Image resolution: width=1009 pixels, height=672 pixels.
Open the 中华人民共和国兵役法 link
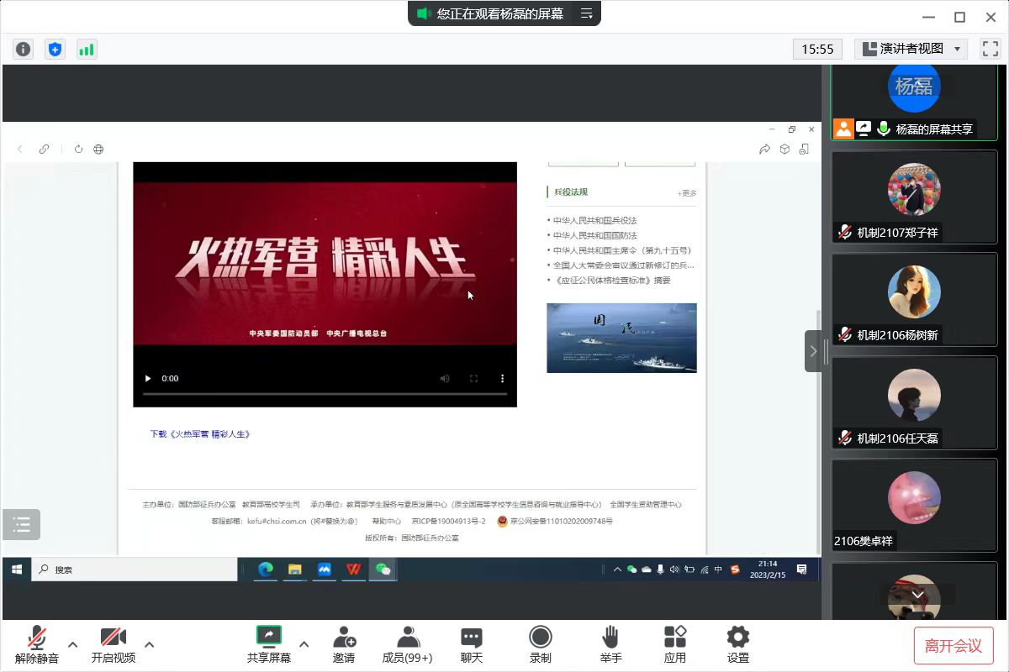594,221
